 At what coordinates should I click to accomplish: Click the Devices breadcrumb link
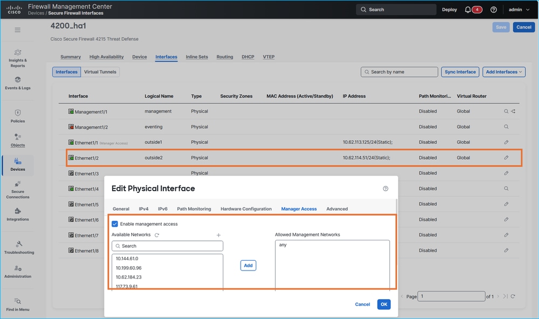click(36, 13)
